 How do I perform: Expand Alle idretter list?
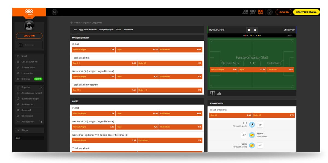[29, 122]
